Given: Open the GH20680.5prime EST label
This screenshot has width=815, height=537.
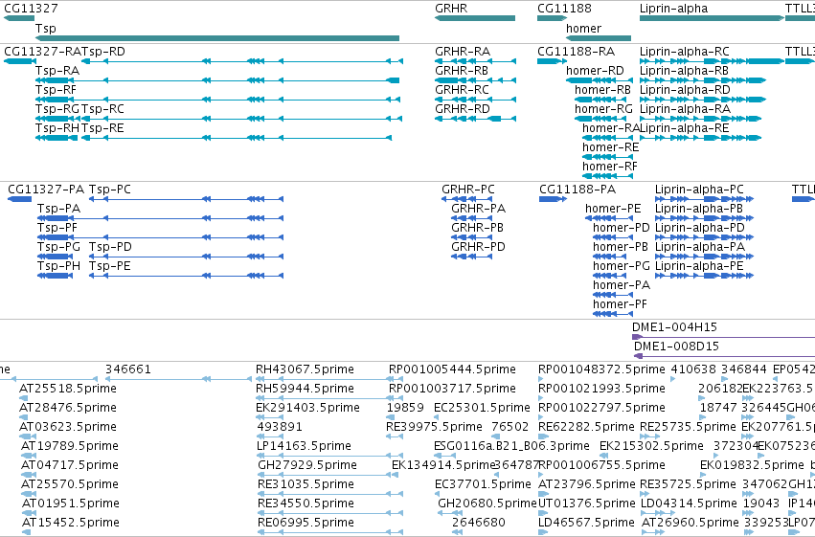Looking at the screenshot, I should point(487,503).
